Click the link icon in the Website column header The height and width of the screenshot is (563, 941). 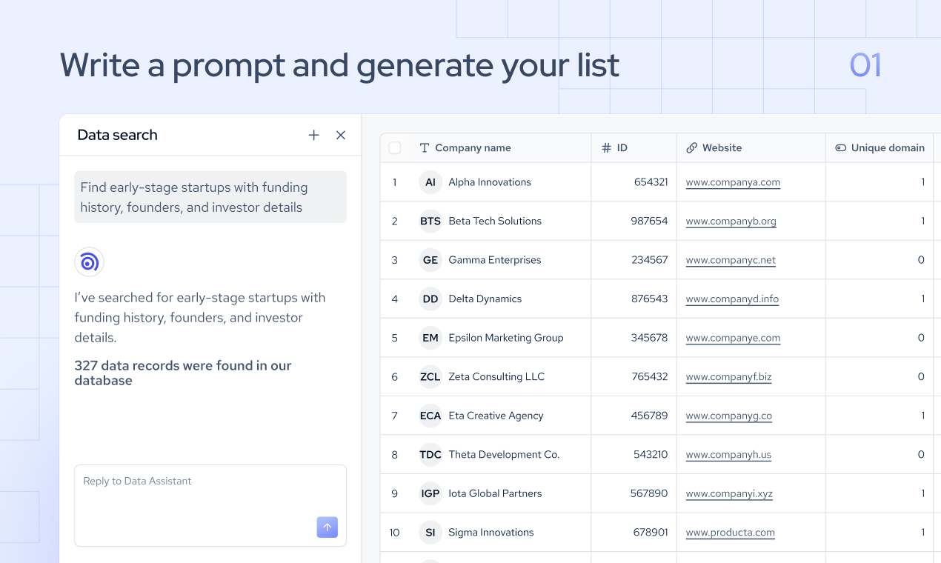[x=692, y=147]
